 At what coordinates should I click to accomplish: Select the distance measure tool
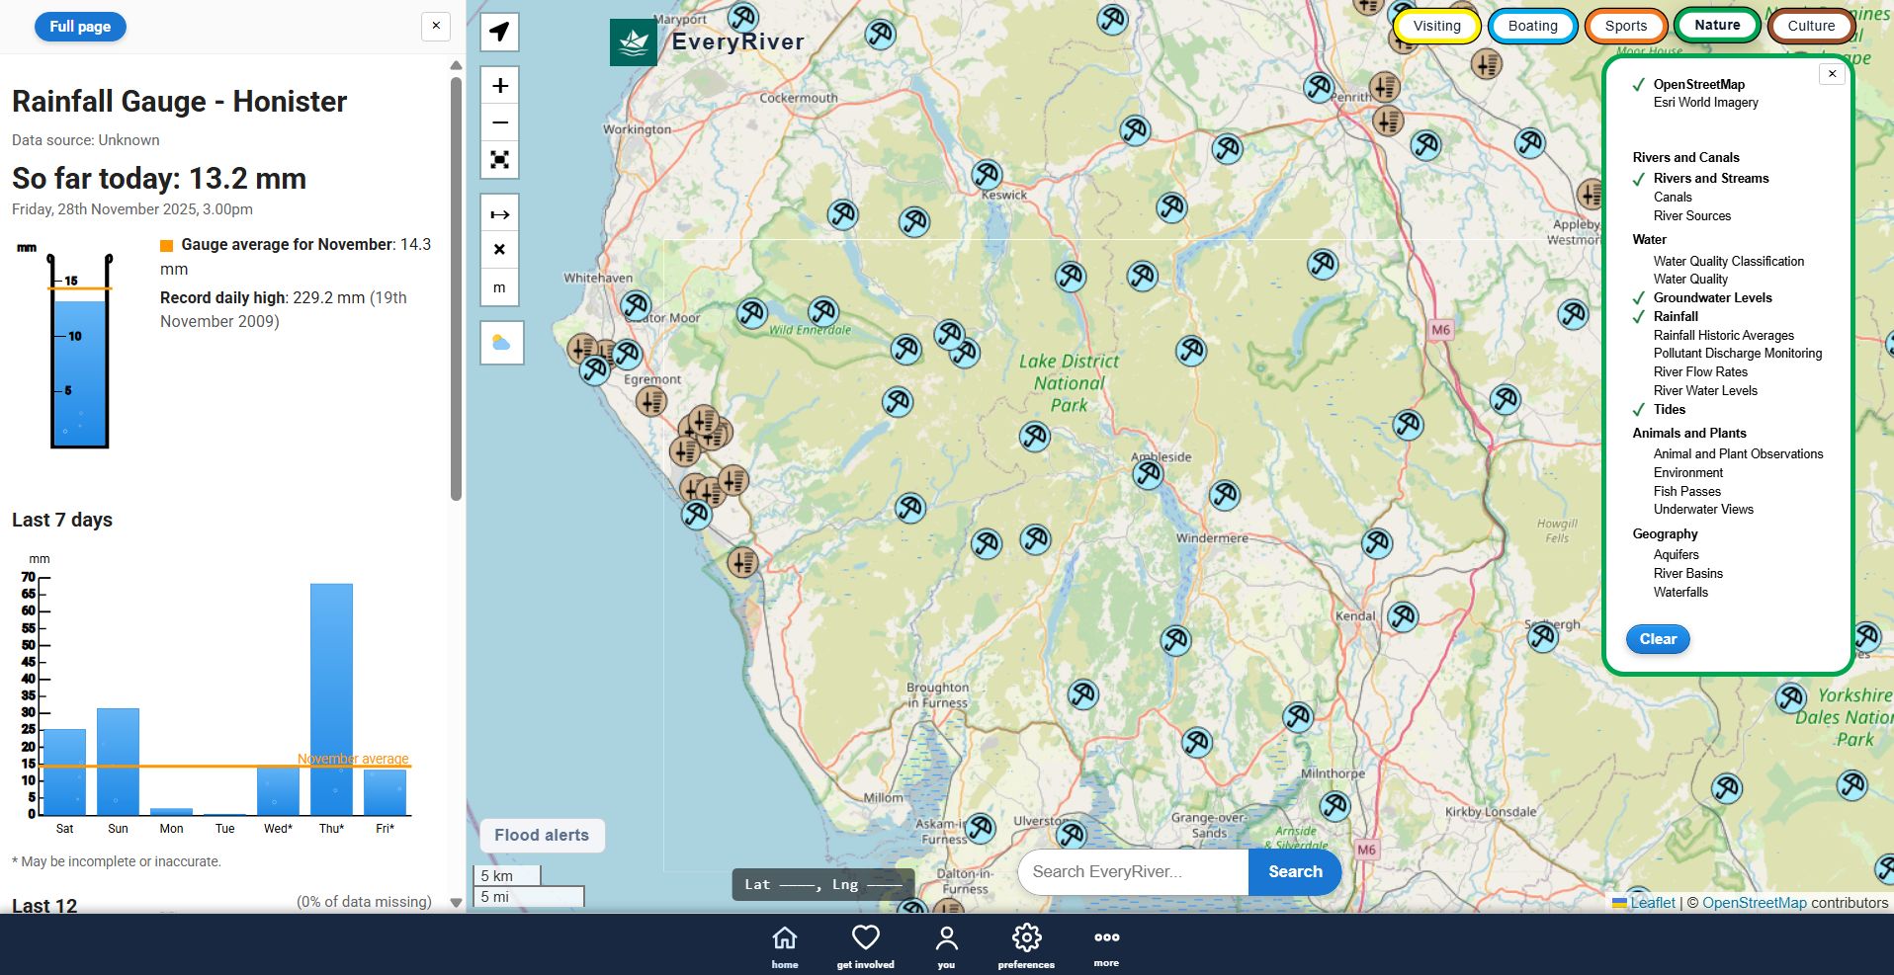[x=499, y=214]
